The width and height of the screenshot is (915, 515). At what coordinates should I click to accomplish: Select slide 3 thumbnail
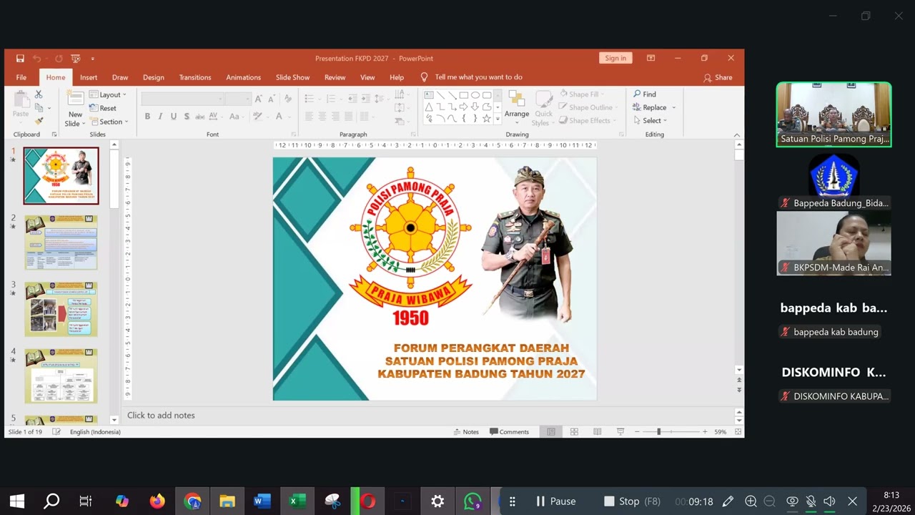point(61,309)
